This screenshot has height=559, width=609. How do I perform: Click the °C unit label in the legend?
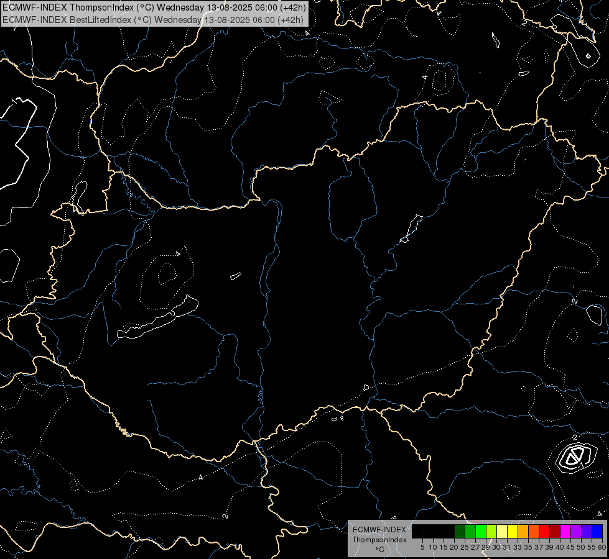coord(380,550)
